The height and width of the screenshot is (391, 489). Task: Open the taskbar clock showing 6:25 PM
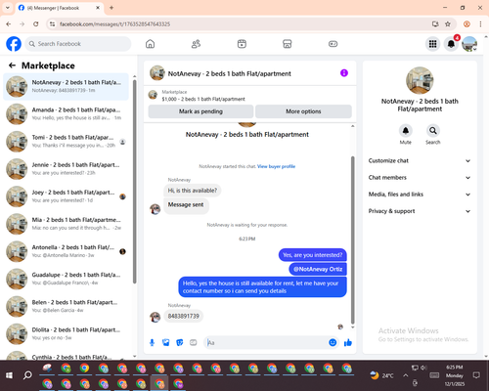[455, 375]
